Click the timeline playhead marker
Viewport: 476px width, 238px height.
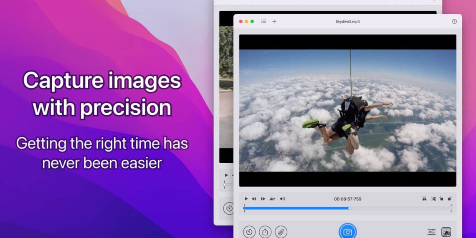pos(349,208)
